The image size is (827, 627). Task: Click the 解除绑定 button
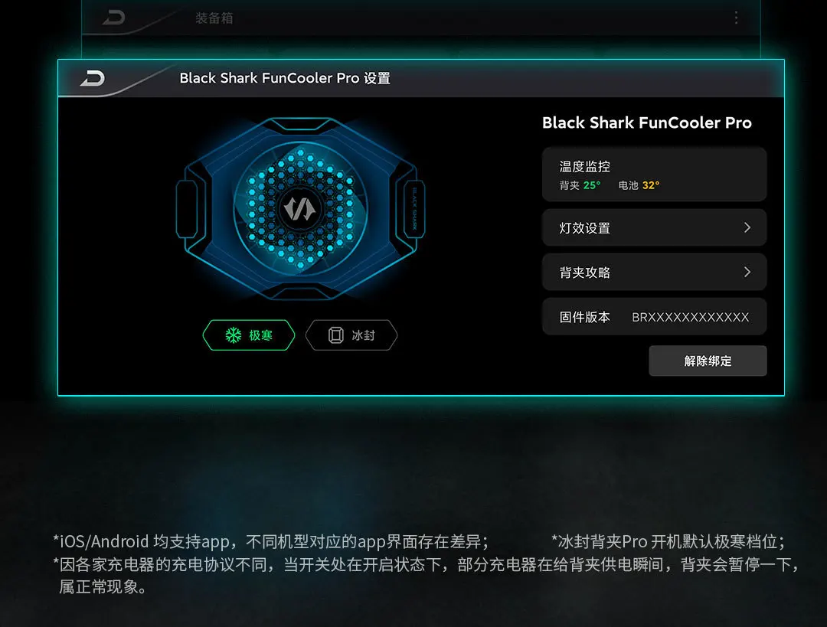click(x=708, y=361)
